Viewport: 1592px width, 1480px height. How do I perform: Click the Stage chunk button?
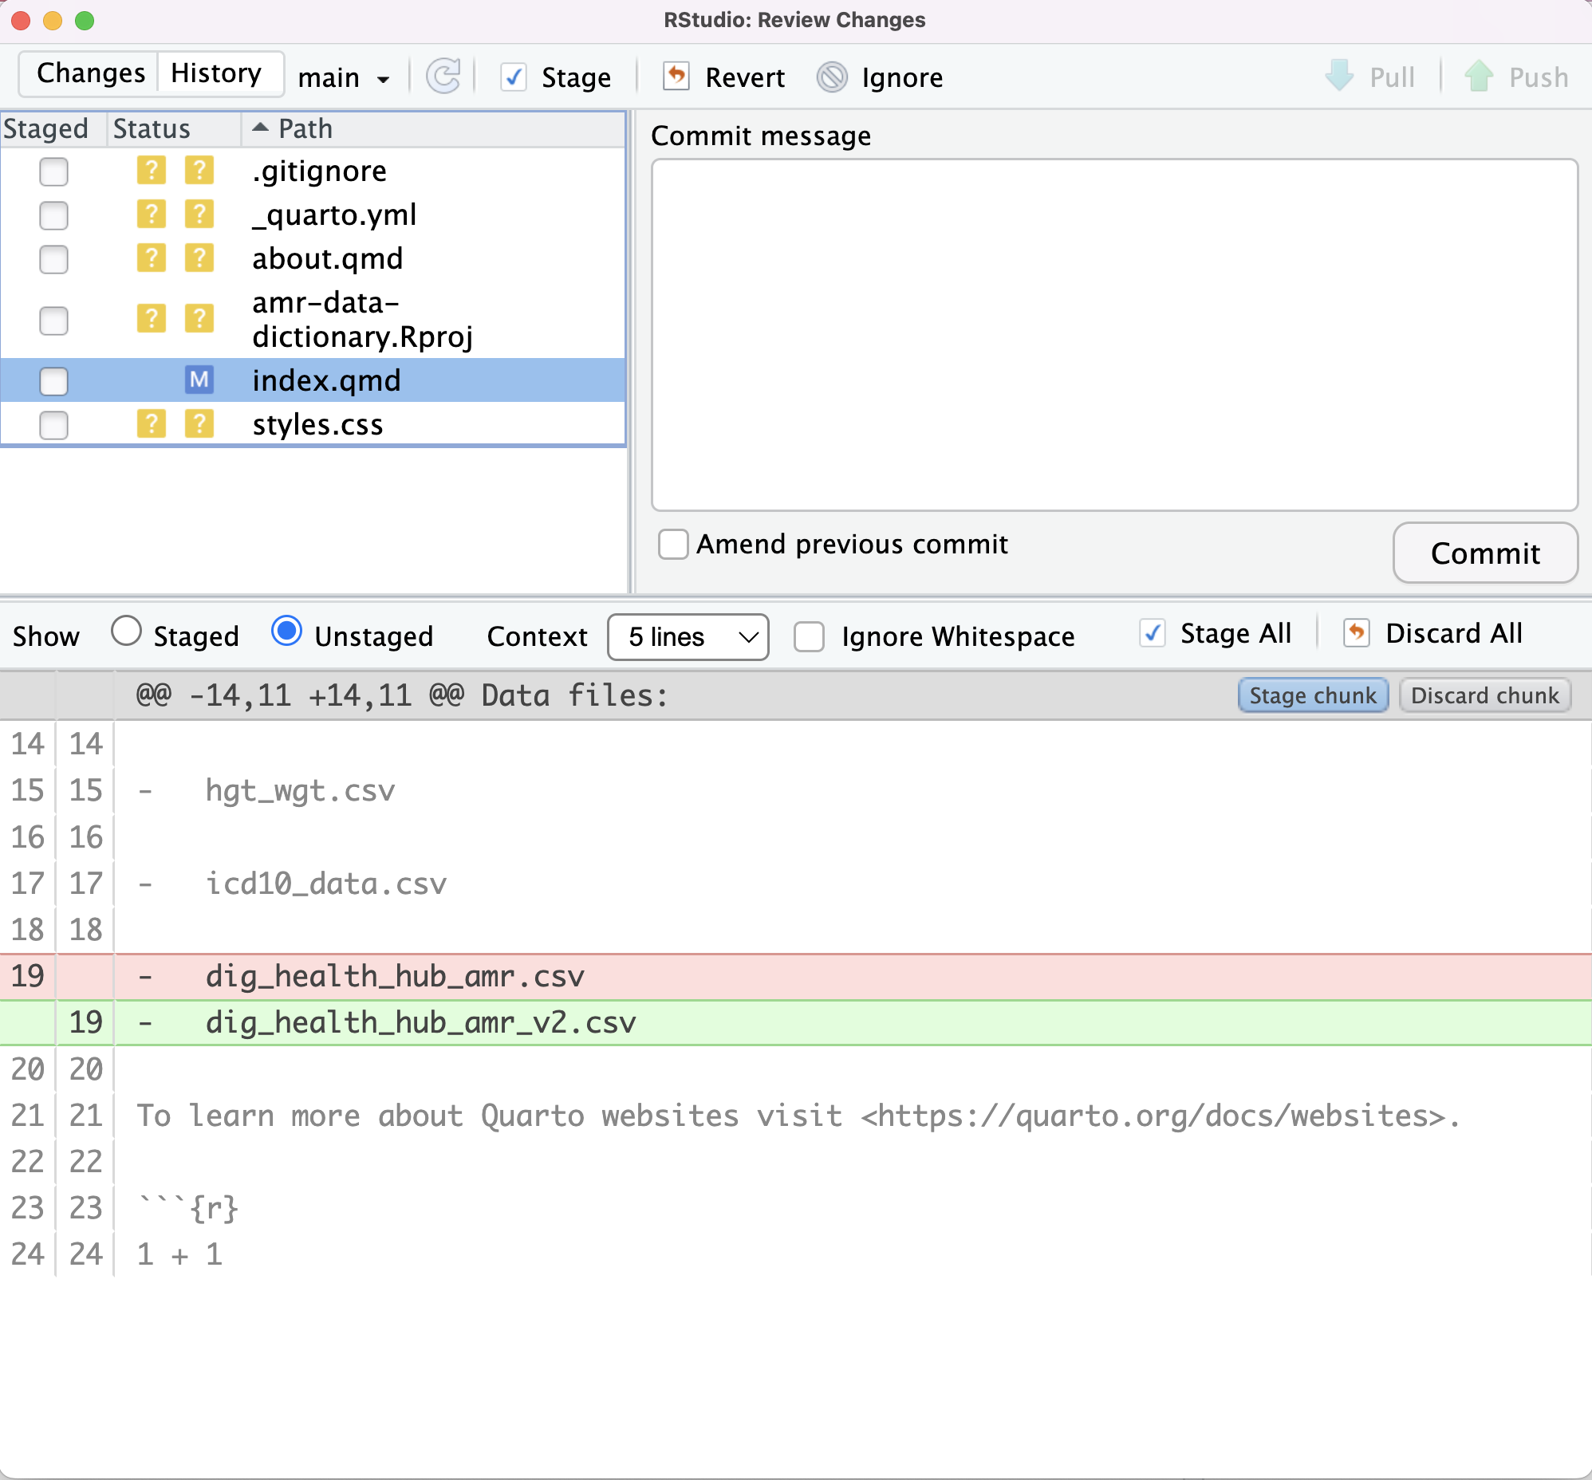1313,695
